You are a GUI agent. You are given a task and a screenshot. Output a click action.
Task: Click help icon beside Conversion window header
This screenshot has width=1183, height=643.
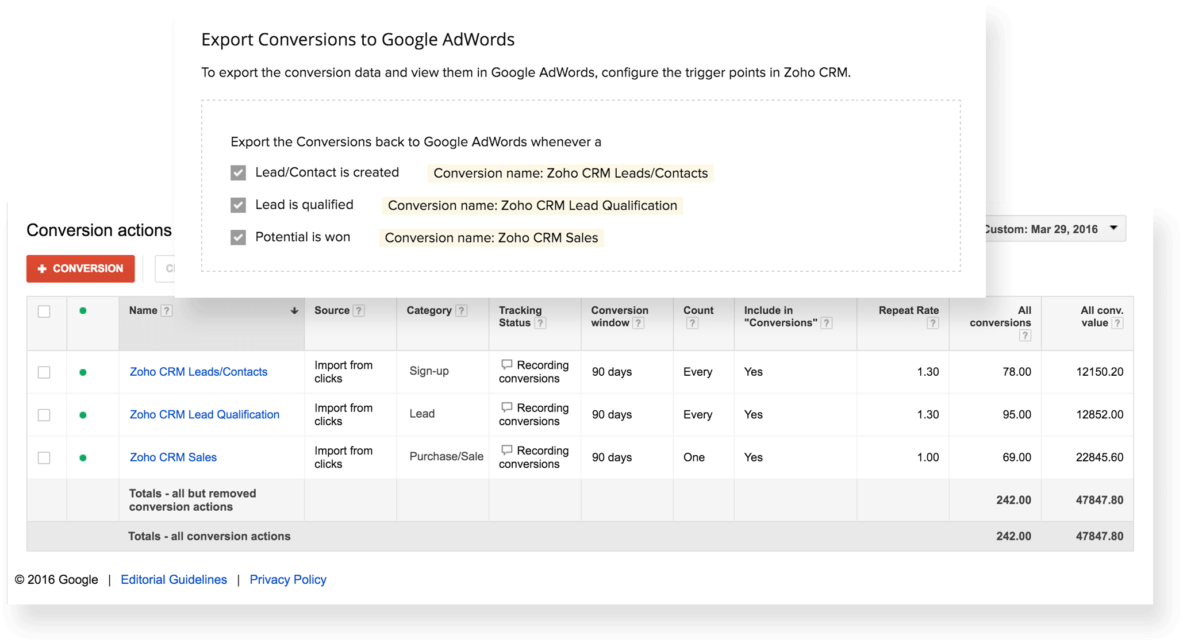pyautogui.click(x=638, y=324)
